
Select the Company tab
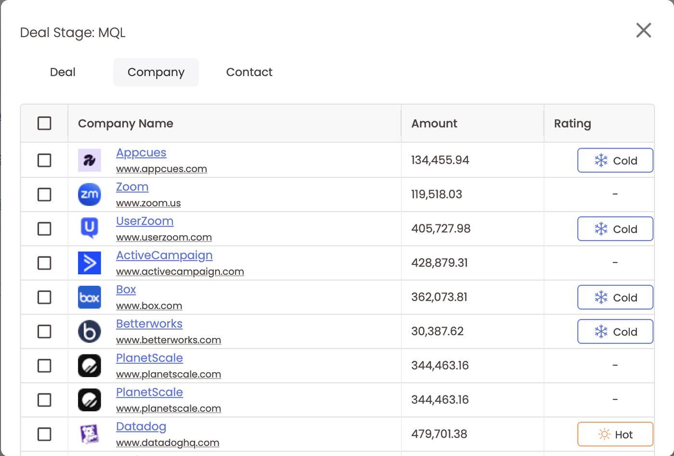156,72
